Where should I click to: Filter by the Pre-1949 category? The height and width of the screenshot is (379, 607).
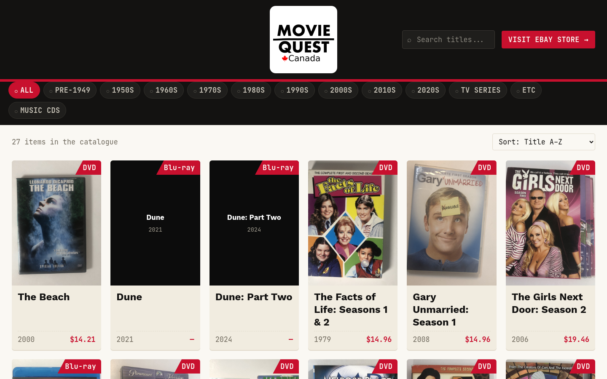click(70, 90)
